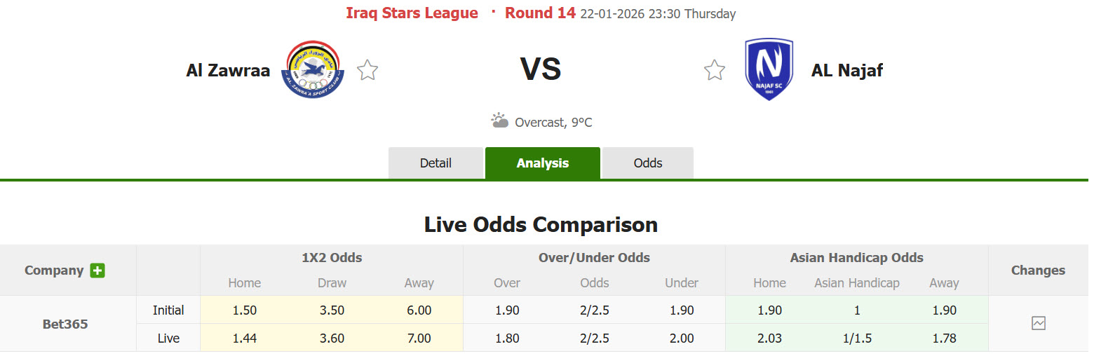Click the AL Najaf team name
The height and width of the screenshot is (363, 1094).
click(x=846, y=70)
